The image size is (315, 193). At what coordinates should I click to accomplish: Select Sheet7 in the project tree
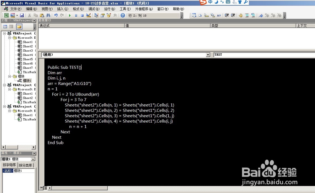click(x=27, y=68)
